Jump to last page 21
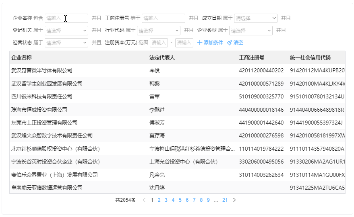 click(225, 200)
